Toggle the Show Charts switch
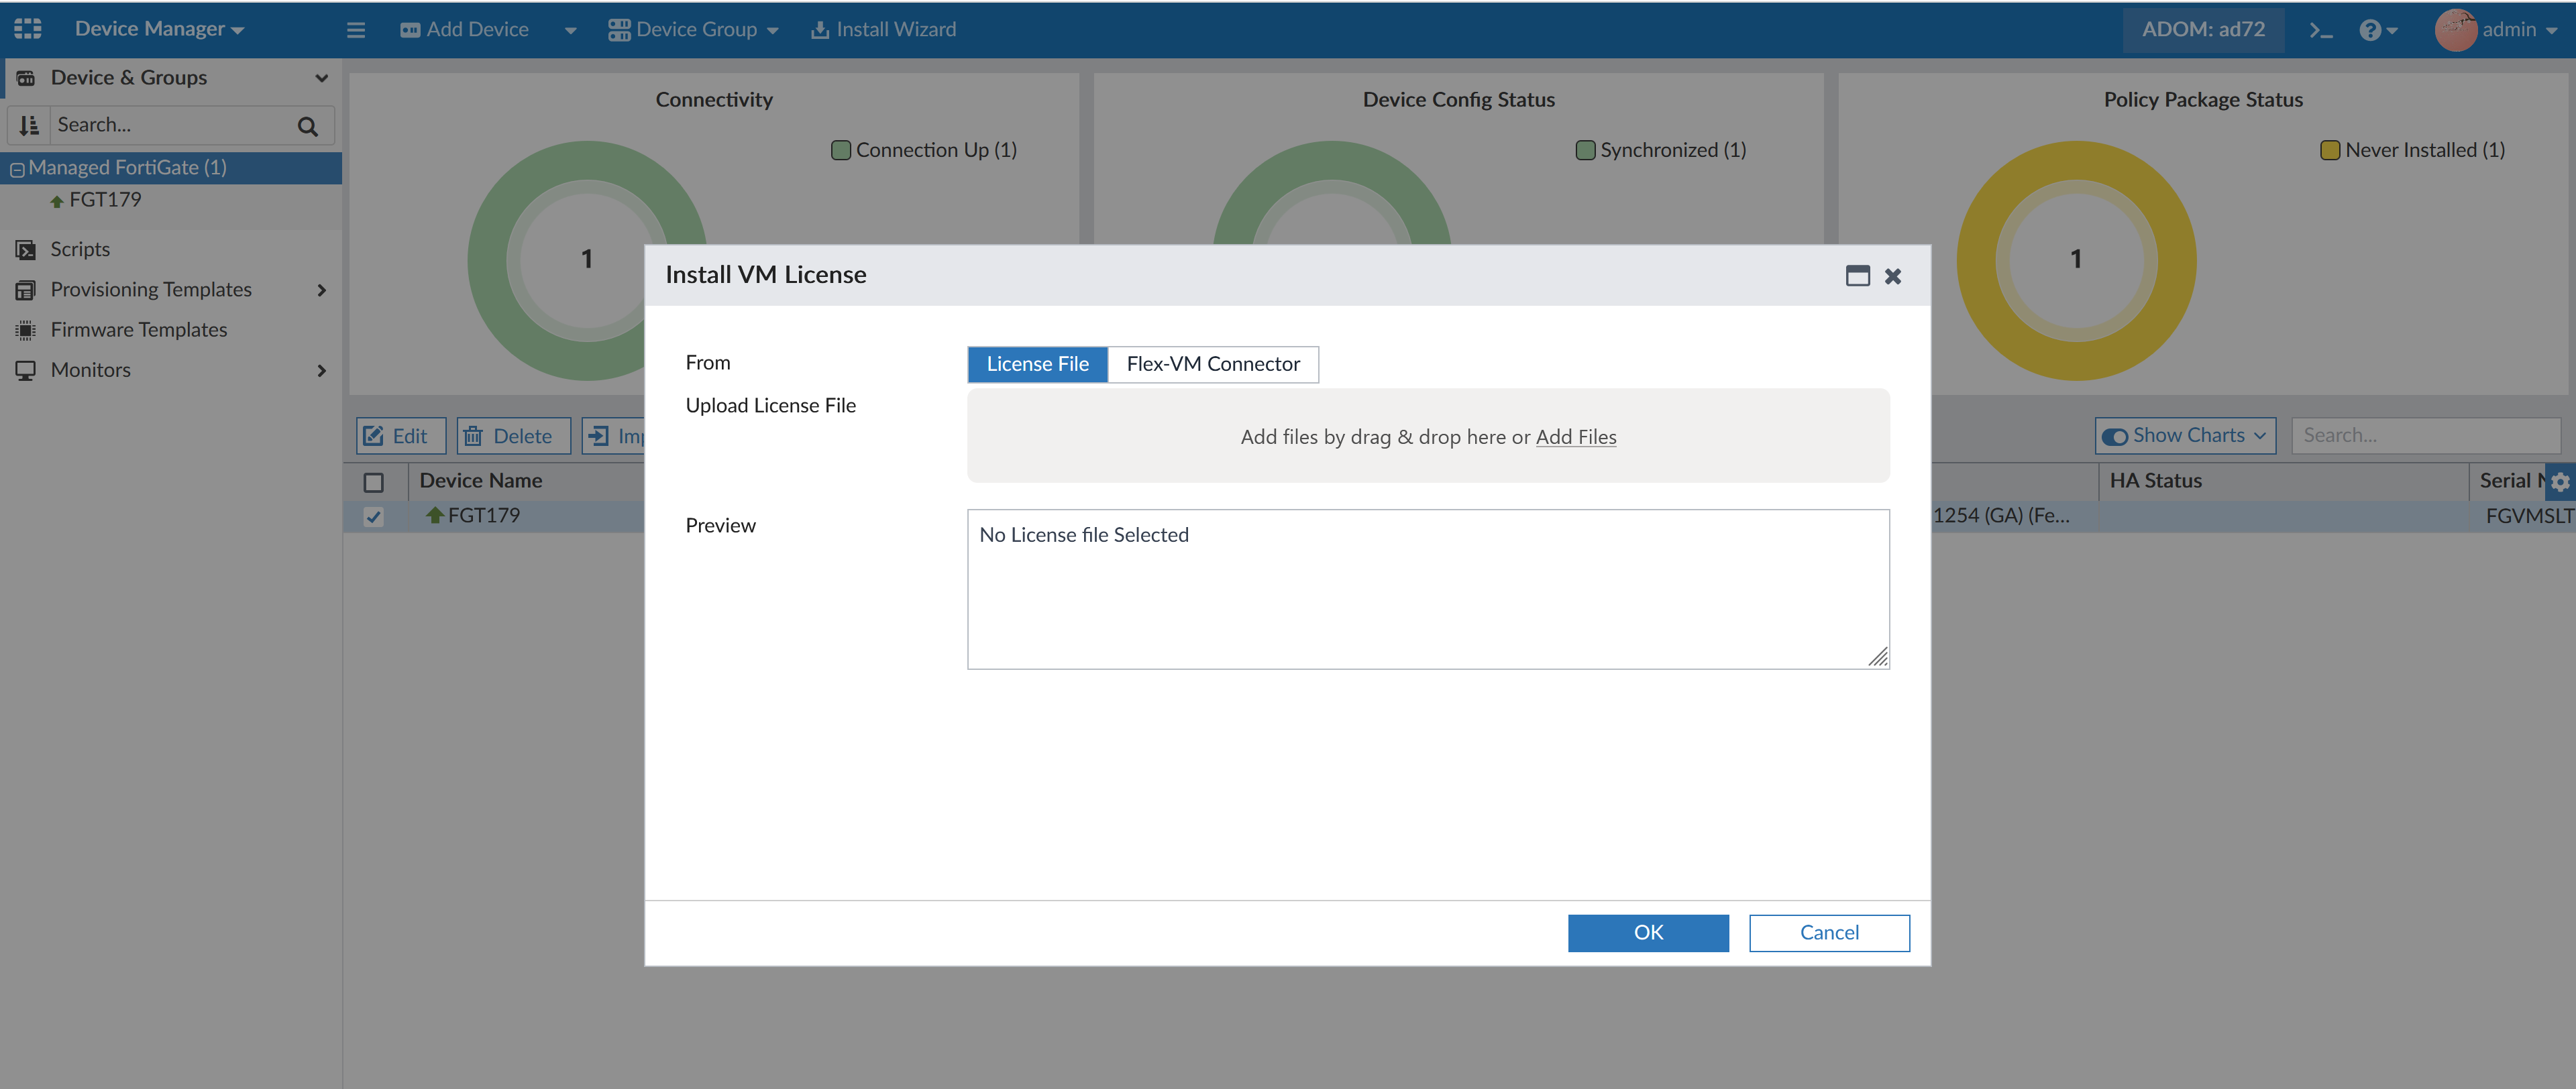Image resolution: width=2576 pixels, height=1089 pixels. coord(2114,436)
